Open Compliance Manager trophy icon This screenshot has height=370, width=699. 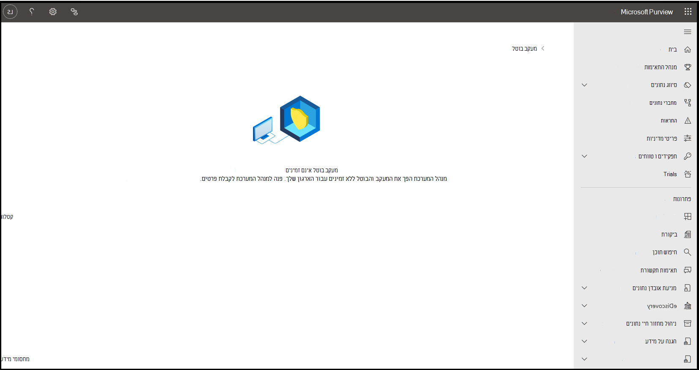(x=688, y=67)
